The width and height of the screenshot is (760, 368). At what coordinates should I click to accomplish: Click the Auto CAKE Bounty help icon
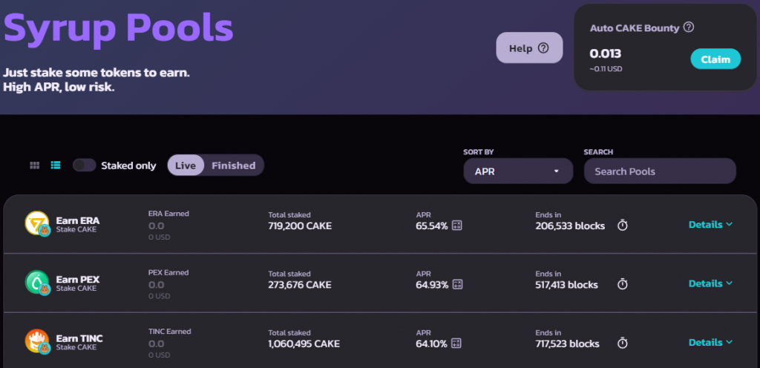(x=688, y=27)
